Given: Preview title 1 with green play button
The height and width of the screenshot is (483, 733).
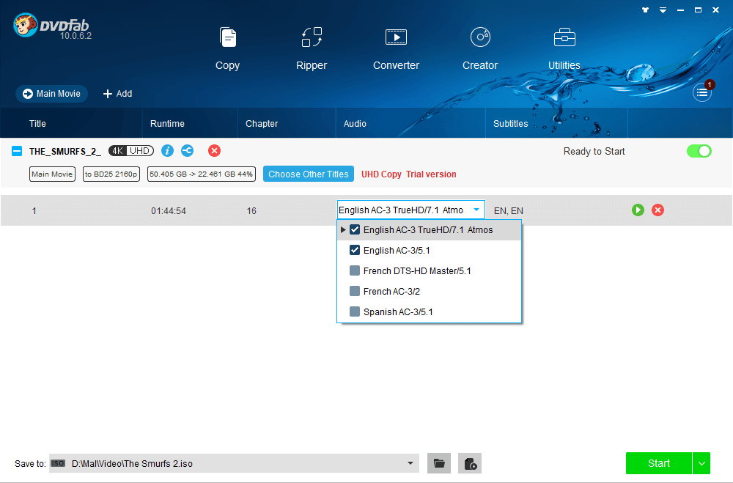Looking at the screenshot, I should [638, 210].
